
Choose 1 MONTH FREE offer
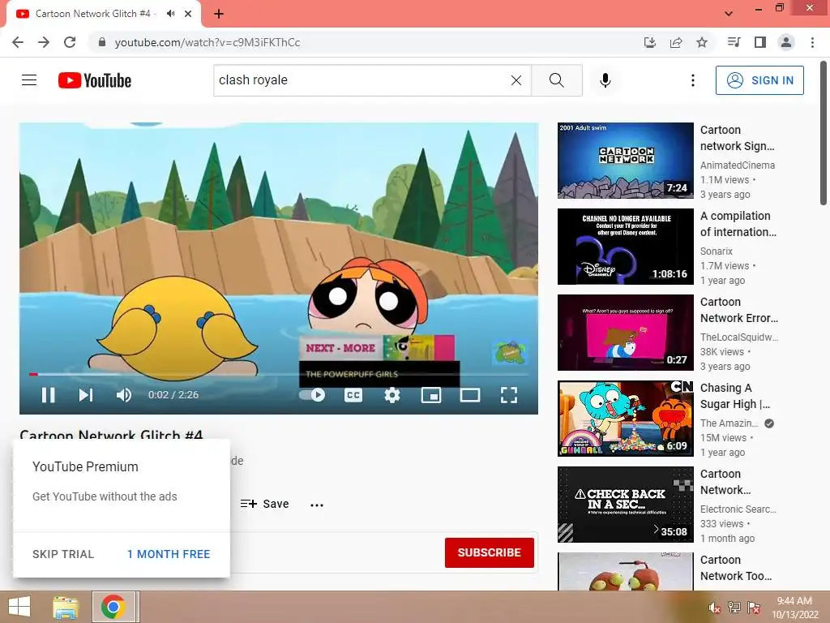click(169, 554)
